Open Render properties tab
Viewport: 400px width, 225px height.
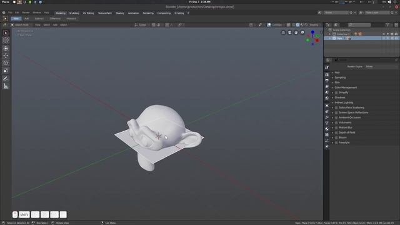coord(327,75)
